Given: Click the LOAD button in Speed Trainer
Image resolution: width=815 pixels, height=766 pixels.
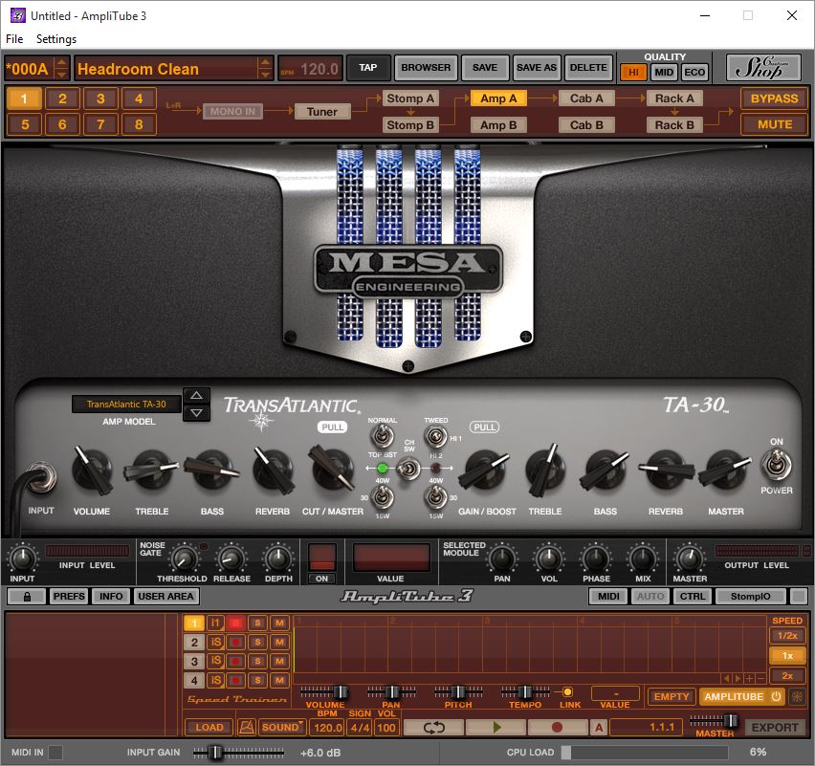Looking at the screenshot, I should pos(209,727).
